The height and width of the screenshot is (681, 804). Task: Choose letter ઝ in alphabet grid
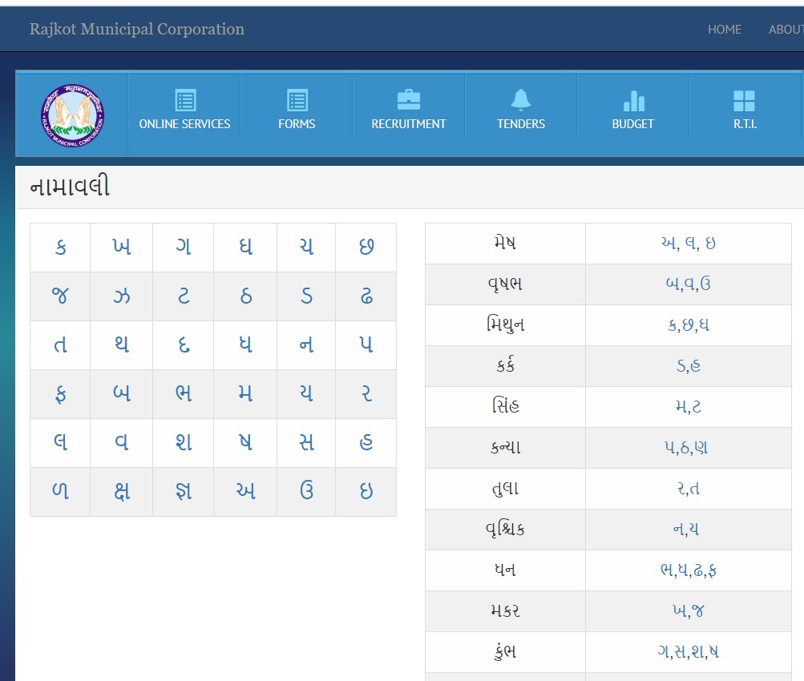122,296
